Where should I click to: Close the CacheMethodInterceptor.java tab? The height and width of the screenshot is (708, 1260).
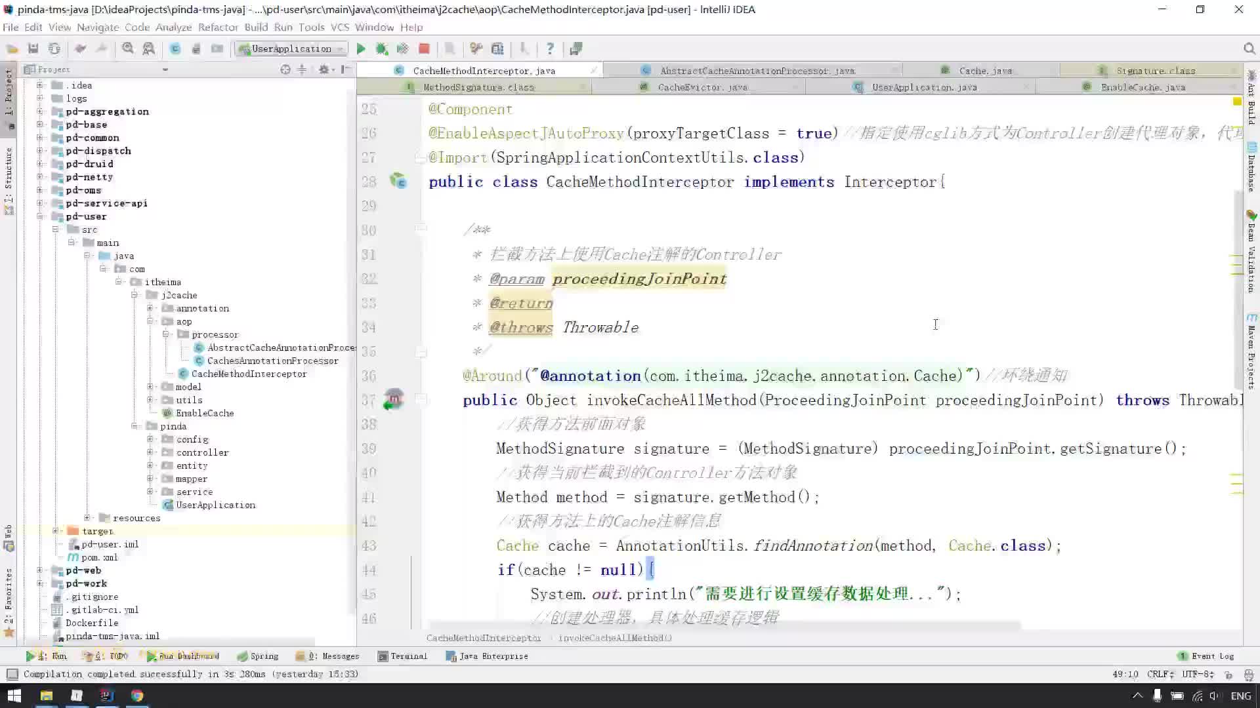tap(593, 70)
